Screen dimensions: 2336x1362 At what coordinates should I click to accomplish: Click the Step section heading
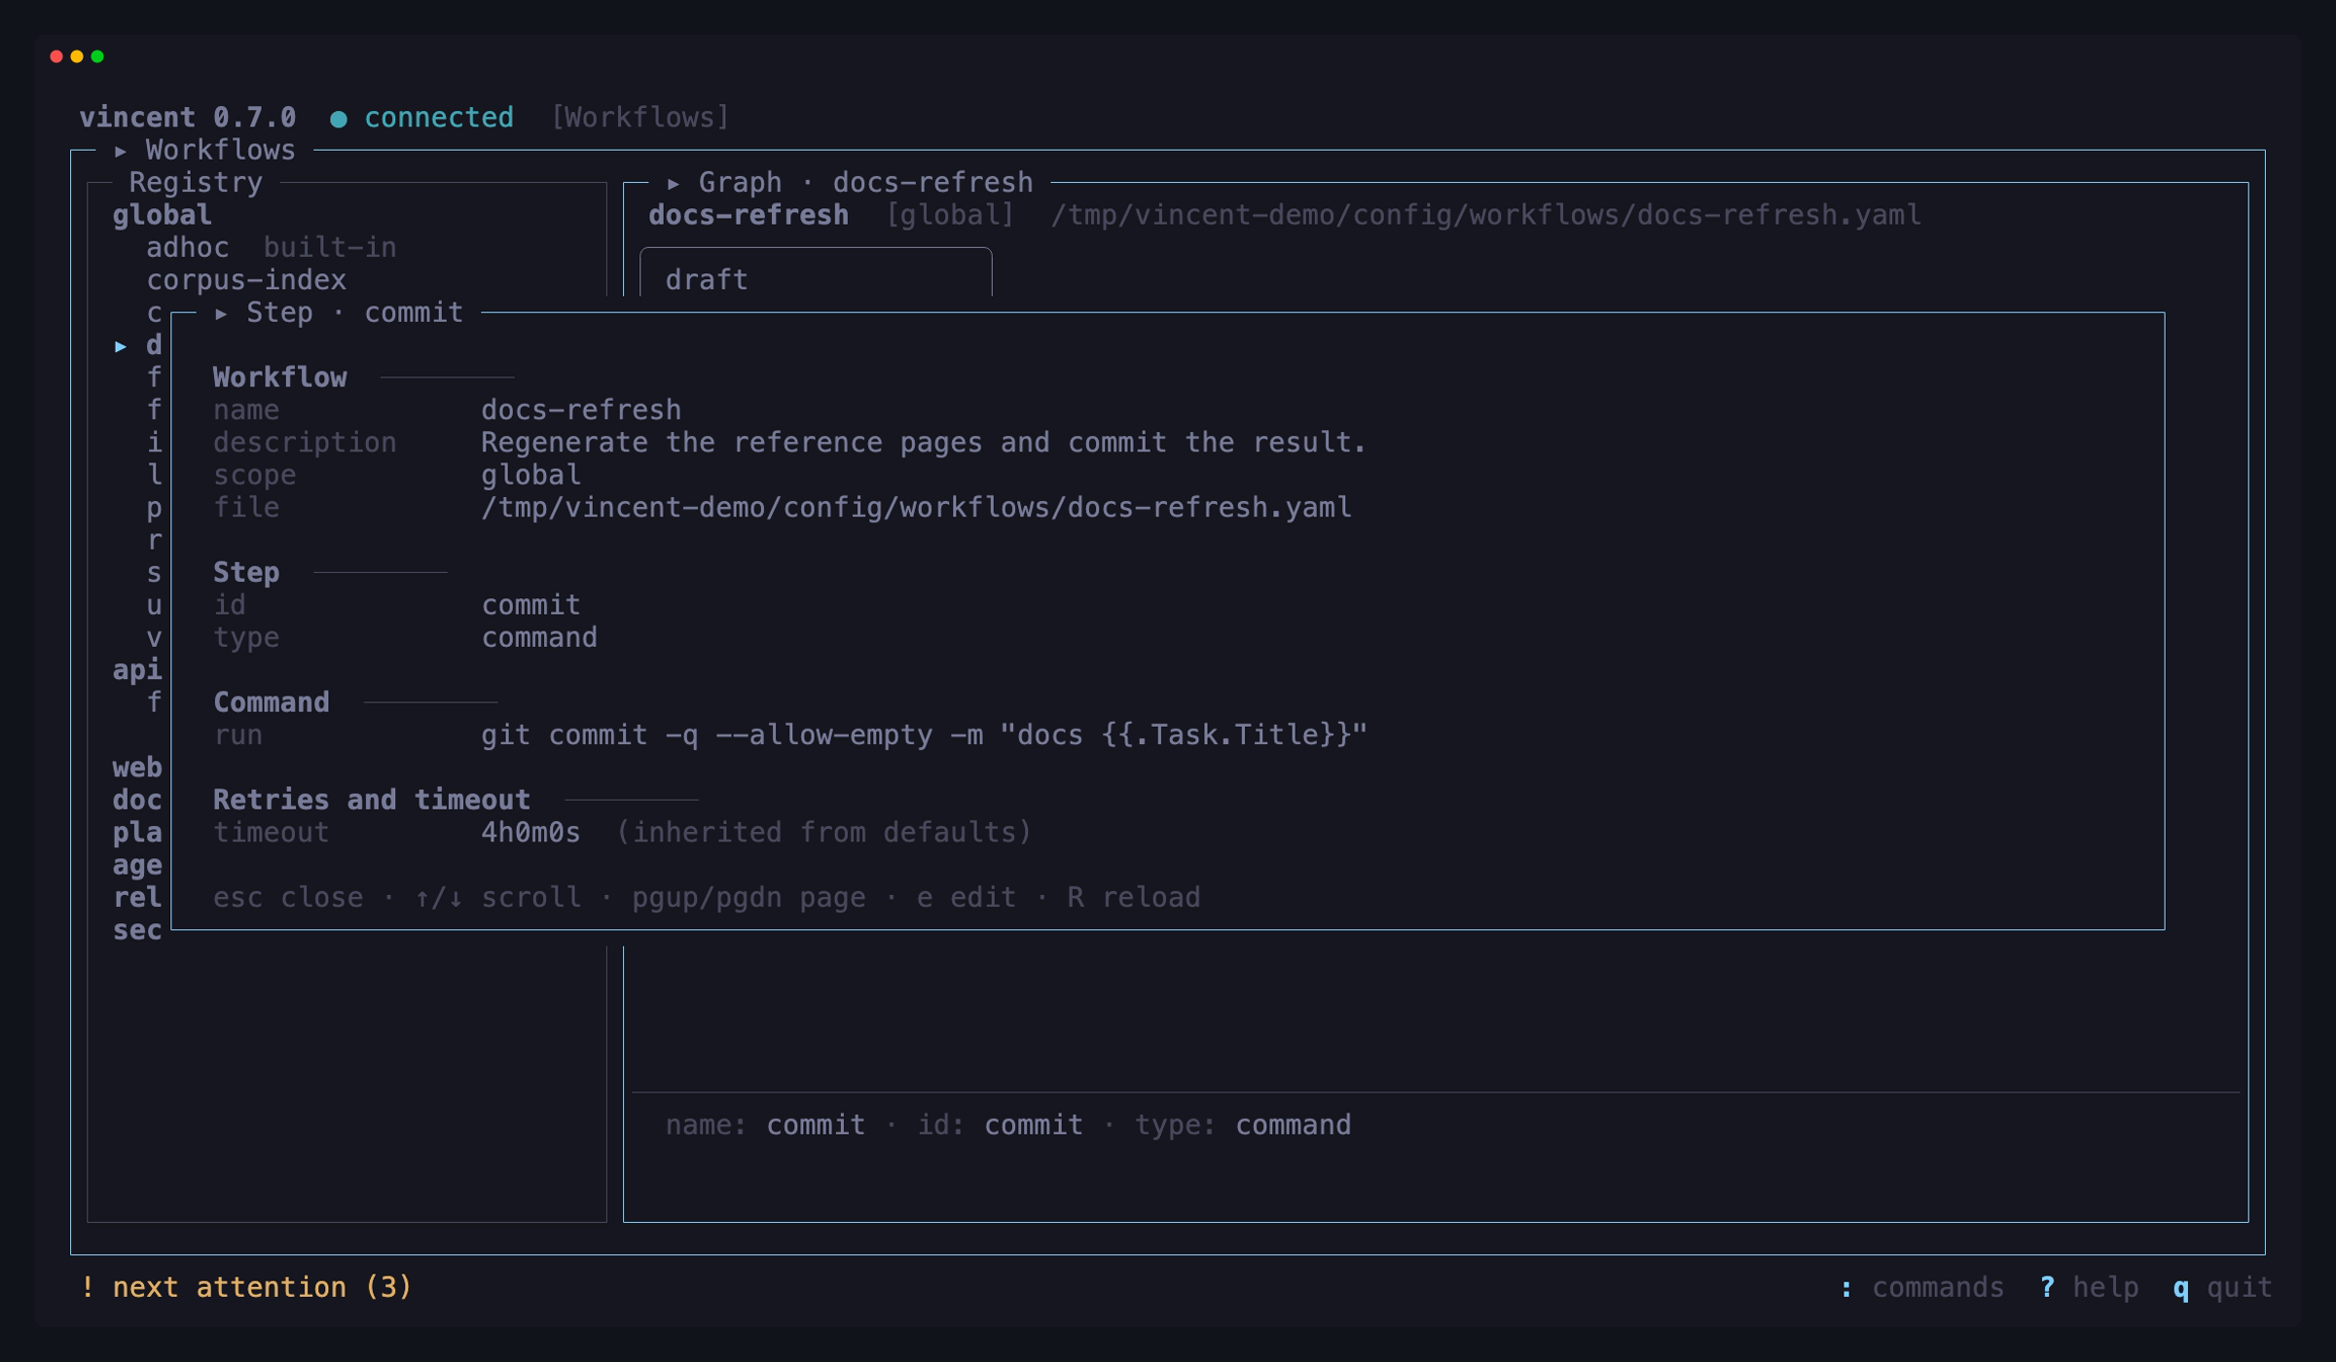tap(246, 572)
